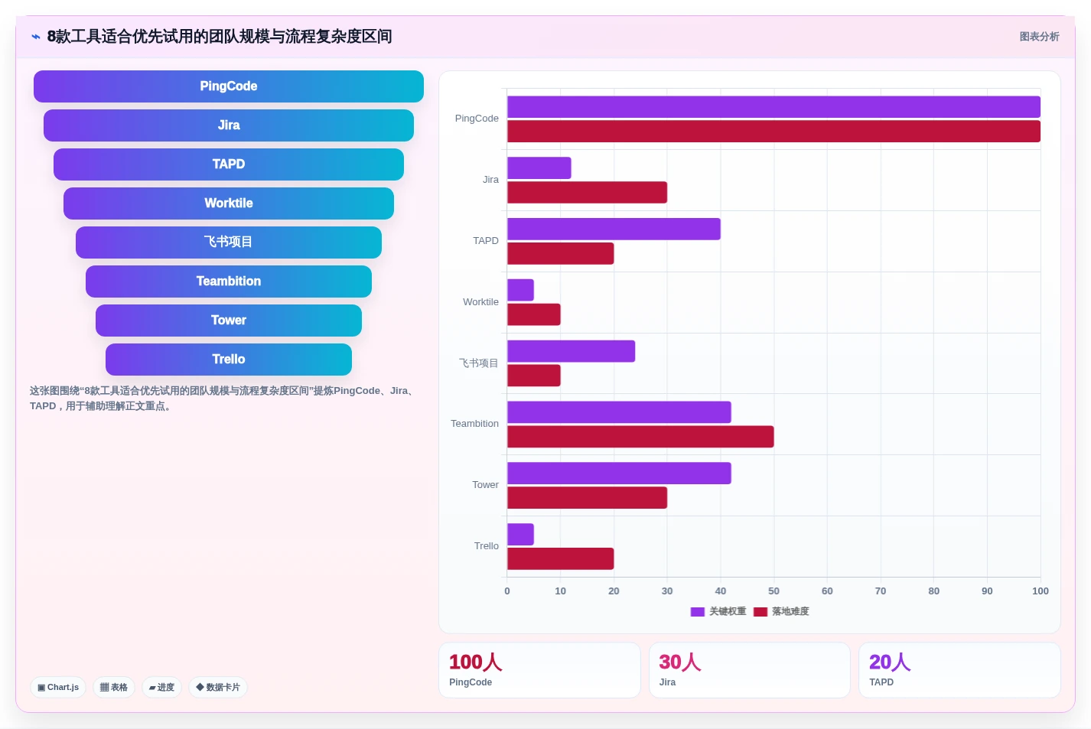The image size is (1091, 729).
Task: Click the 数据卡片 tag chip
Action: pos(218,687)
